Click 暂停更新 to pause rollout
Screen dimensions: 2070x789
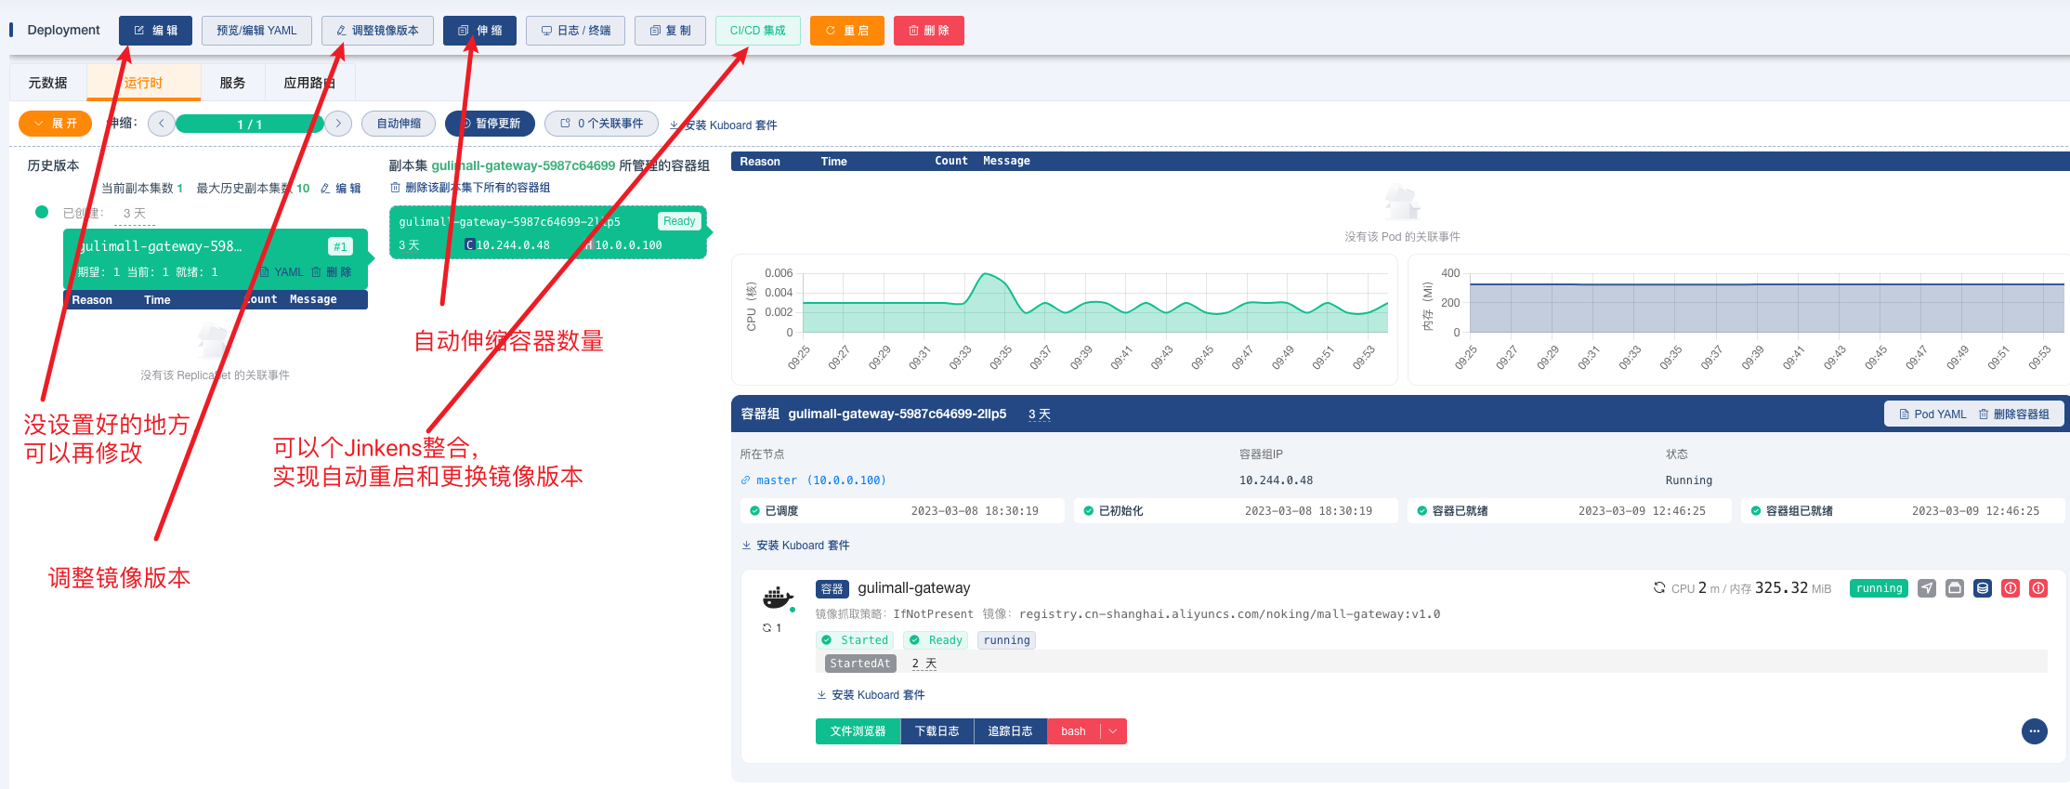[x=490, y=124]
